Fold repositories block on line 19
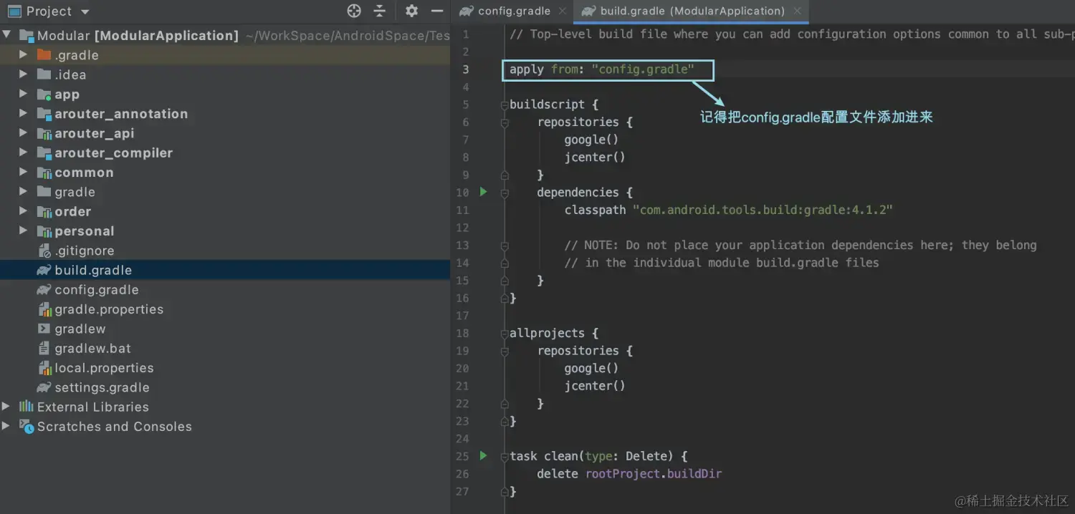Viewport: 1075px width, 514px height. pos(505,351)
